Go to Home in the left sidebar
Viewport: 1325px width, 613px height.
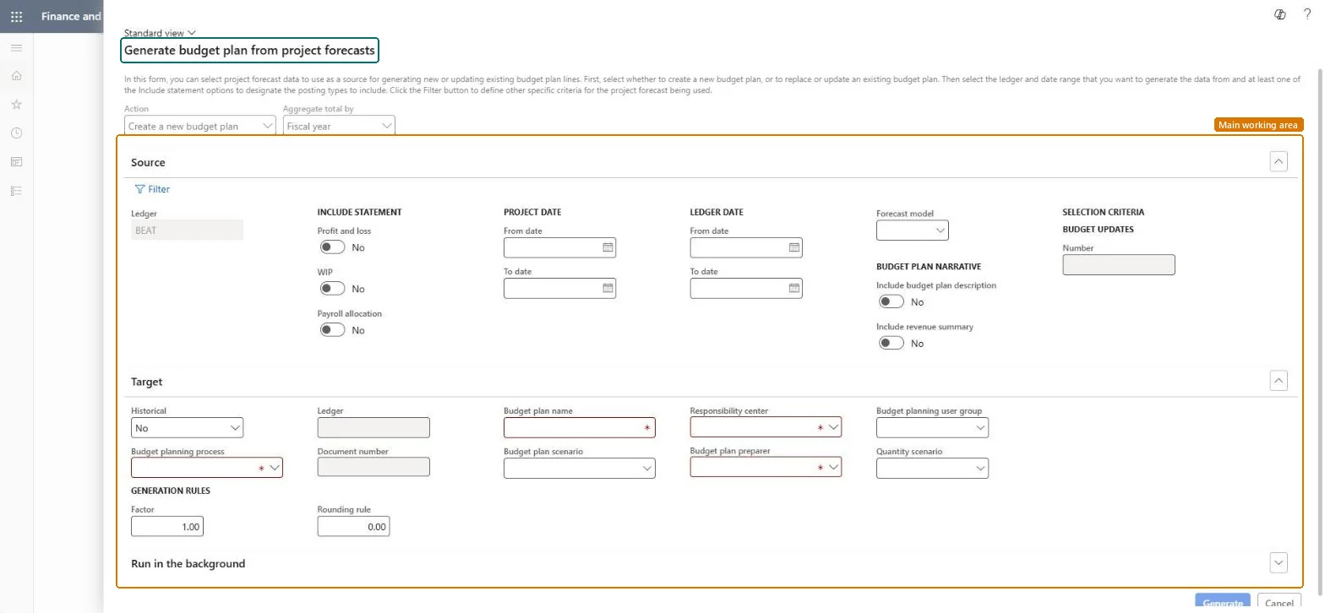[x=16, y=75]
